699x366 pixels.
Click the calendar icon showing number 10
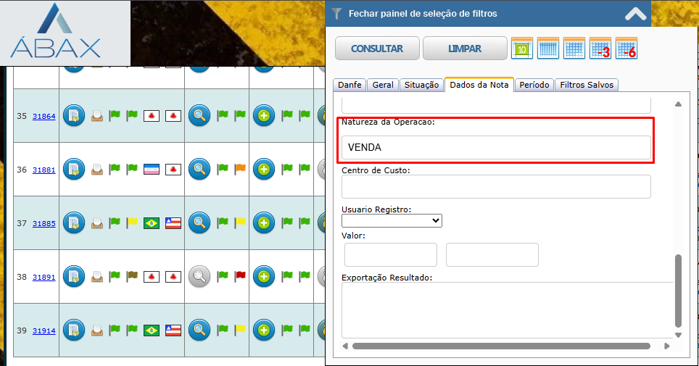tap(522, 49)
